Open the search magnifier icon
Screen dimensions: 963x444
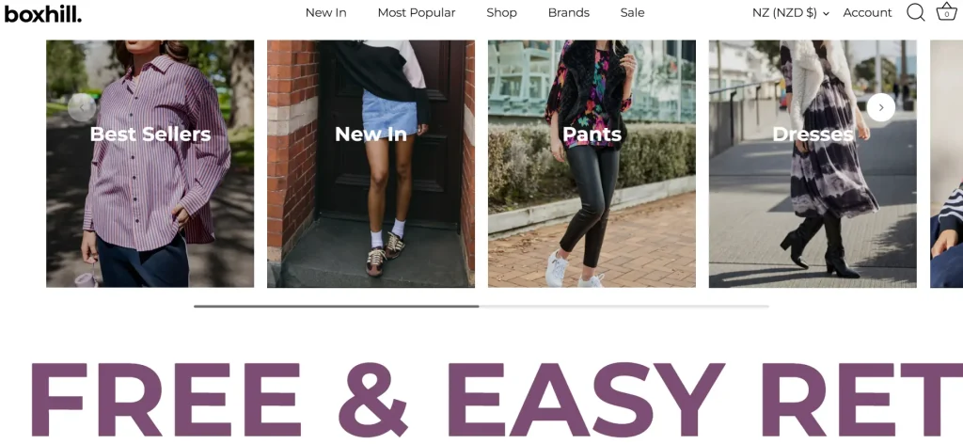click(x=915, y=12)
